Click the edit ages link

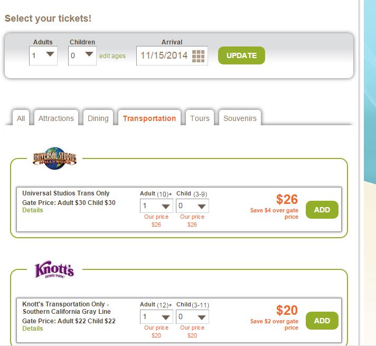[112, 56]
